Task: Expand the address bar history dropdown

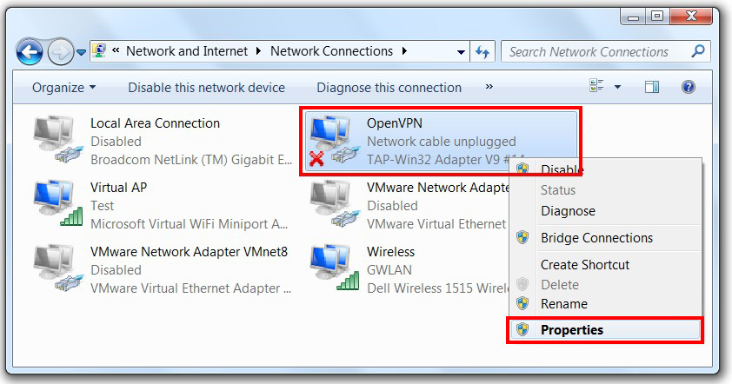Action: point(461,52)
